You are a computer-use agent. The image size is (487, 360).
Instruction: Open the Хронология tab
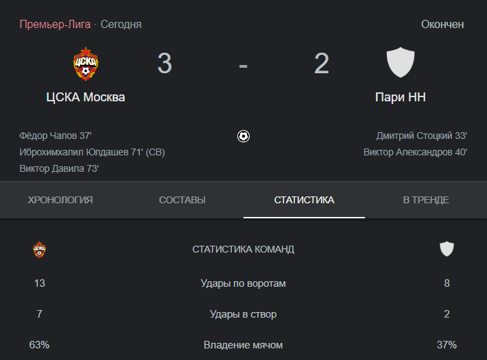click(60, 200)
